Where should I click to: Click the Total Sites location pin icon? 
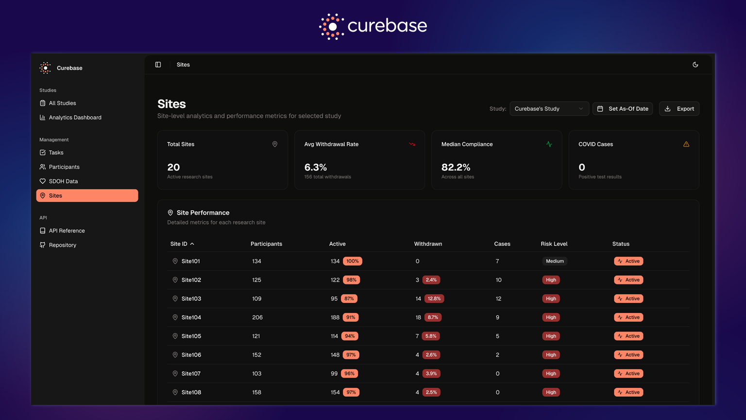(274, 144)
